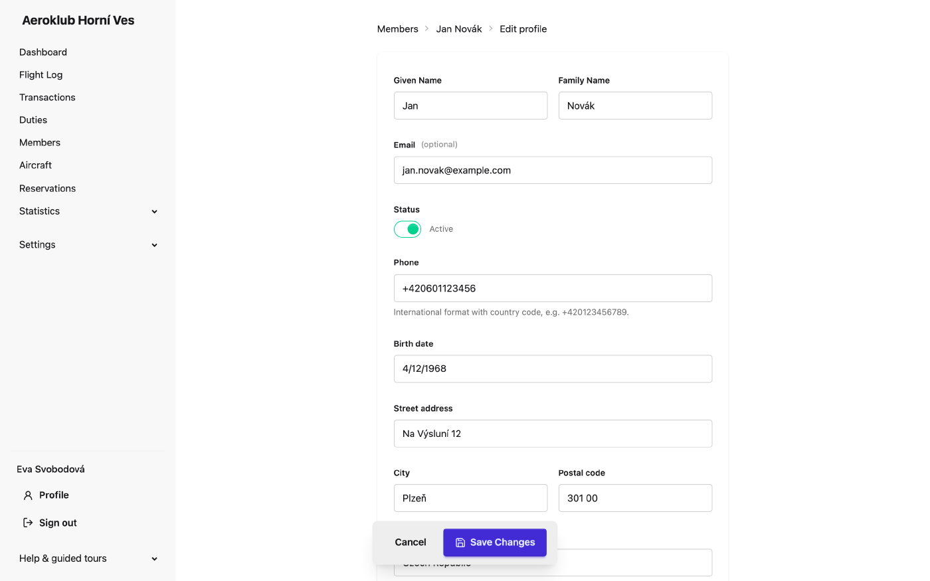Navigate to Aircraft section
The height and width of the screenshot is (581, 930).
click(x=36, y=165)
